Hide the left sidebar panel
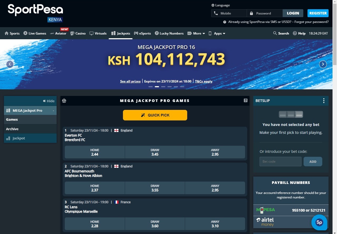The width and height of the screenshot is (337, 234). (x=49, y=101)
